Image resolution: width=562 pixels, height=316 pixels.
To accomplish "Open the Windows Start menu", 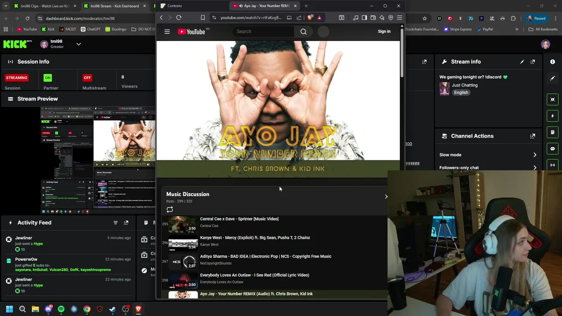I will pos(9,309).
